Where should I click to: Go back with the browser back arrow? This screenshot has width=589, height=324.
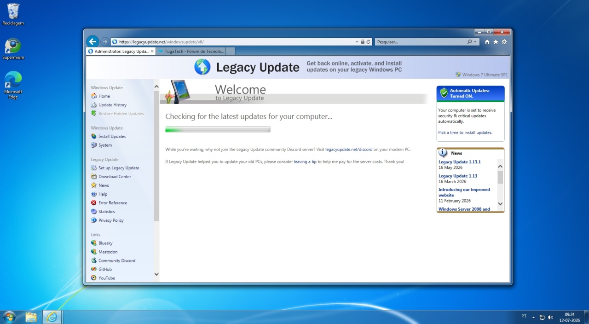(92, 41)
